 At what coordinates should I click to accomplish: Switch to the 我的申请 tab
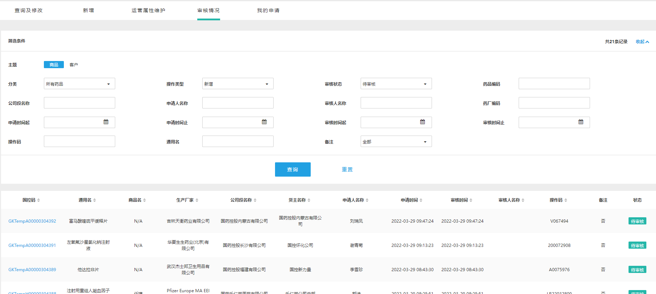pos(268,10)
